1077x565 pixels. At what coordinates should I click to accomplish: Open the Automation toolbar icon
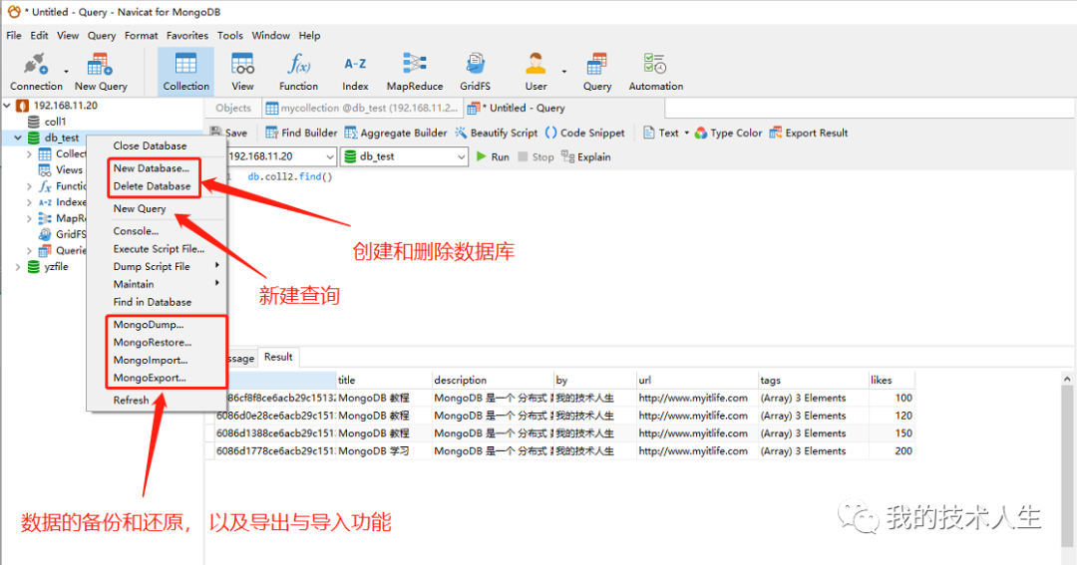[x=656, y=72]
